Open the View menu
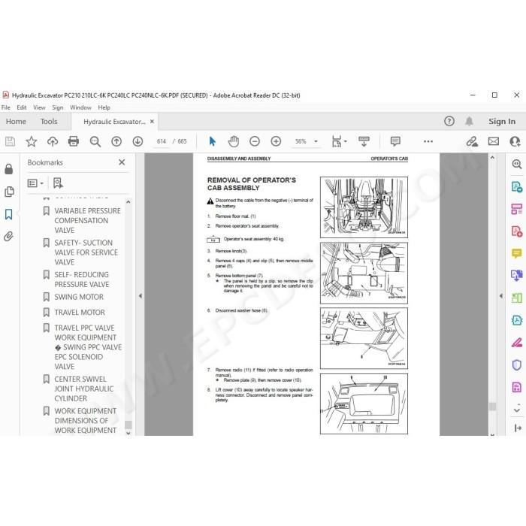 point(39,107)
